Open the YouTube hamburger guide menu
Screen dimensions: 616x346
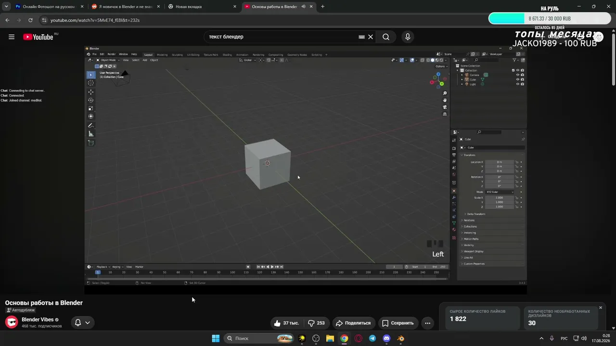tap(12, 37)
